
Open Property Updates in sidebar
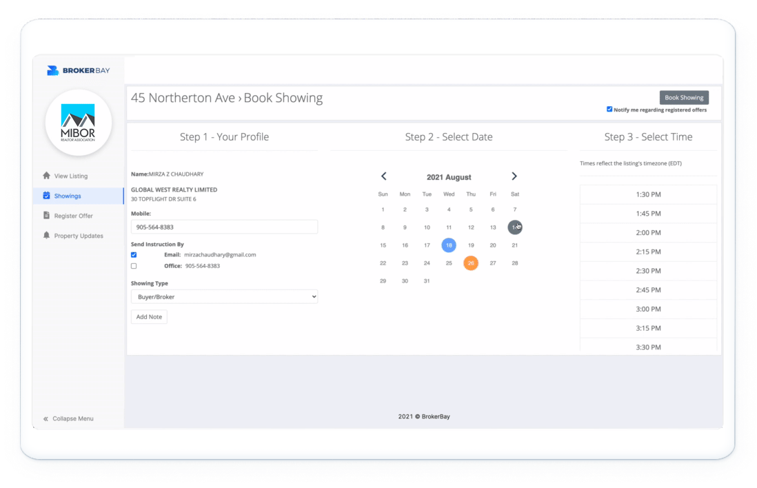(x=79, y=236)
